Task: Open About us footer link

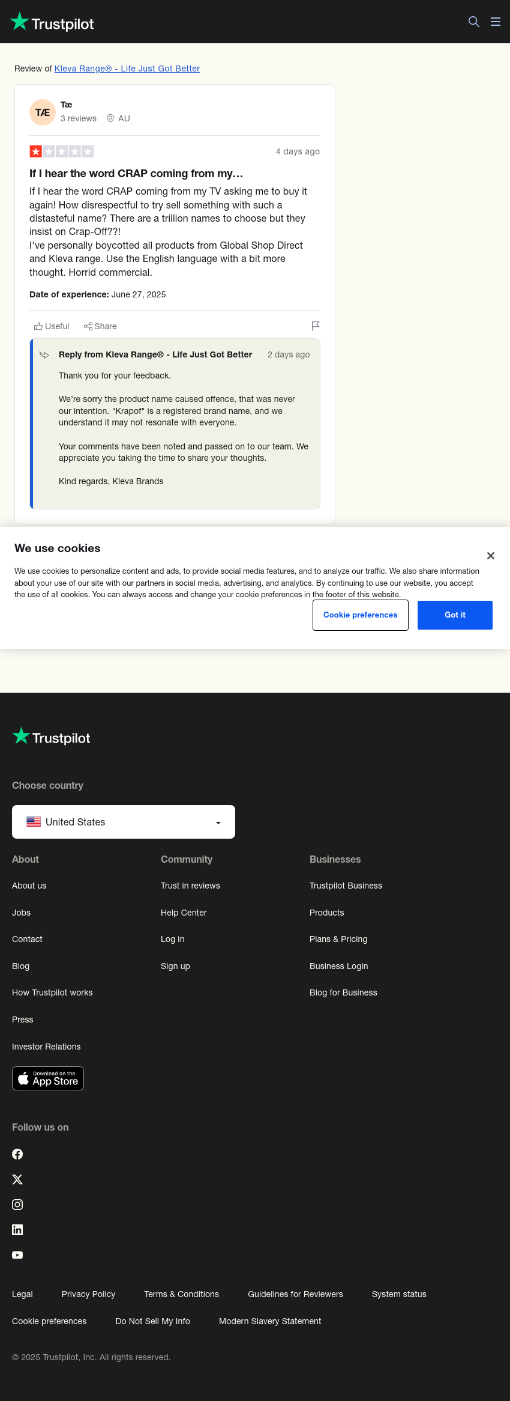Action: tap(29, 886)
